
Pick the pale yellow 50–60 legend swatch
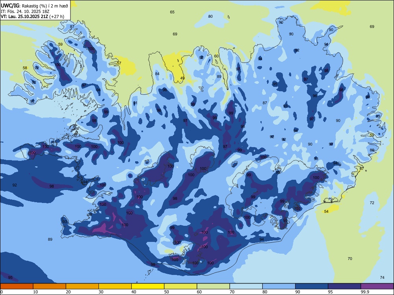[x=181, y=286]
